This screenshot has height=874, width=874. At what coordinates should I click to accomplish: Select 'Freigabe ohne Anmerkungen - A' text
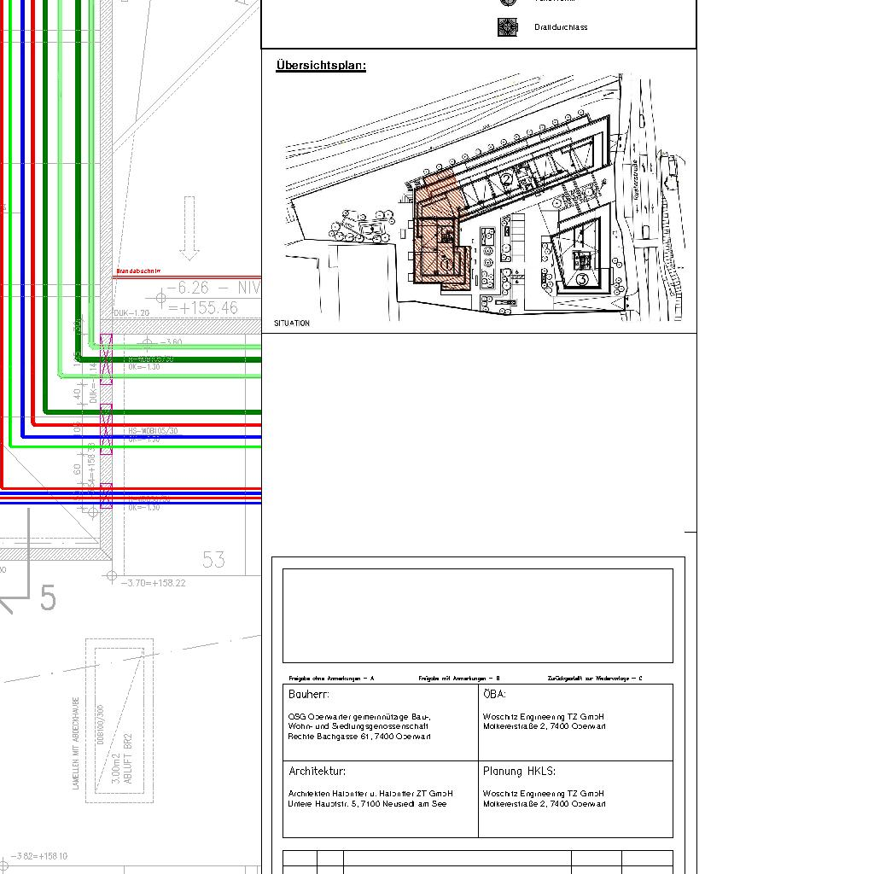click(x=332, y=679)
